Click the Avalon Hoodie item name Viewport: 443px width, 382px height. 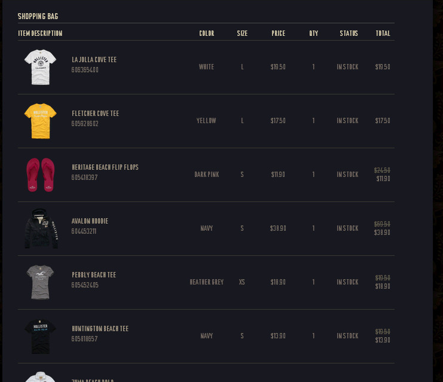90,221
